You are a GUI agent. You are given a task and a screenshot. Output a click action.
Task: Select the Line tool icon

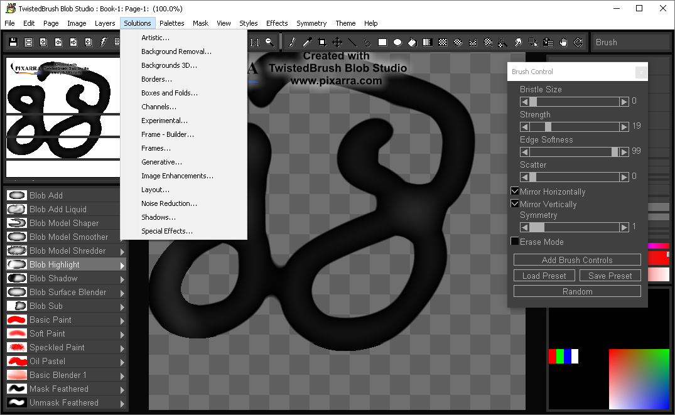coord(352,42)
